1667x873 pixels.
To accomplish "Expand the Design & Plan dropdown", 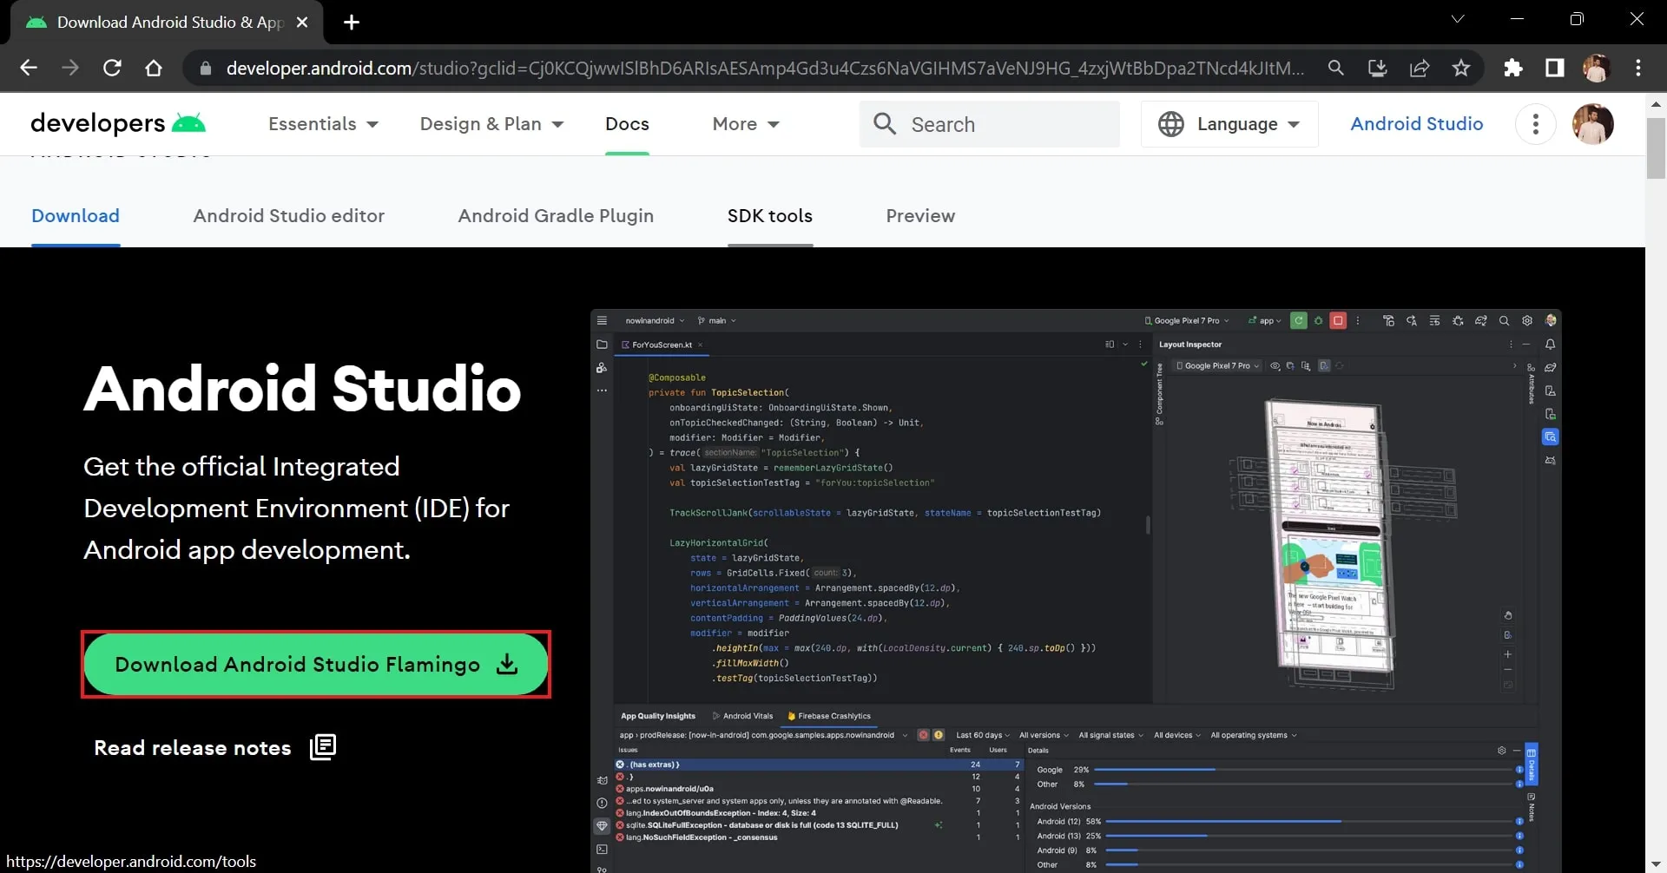I will point(491,124).
